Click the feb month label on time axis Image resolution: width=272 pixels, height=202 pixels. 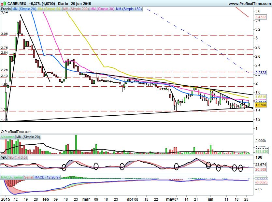(46, 199)
